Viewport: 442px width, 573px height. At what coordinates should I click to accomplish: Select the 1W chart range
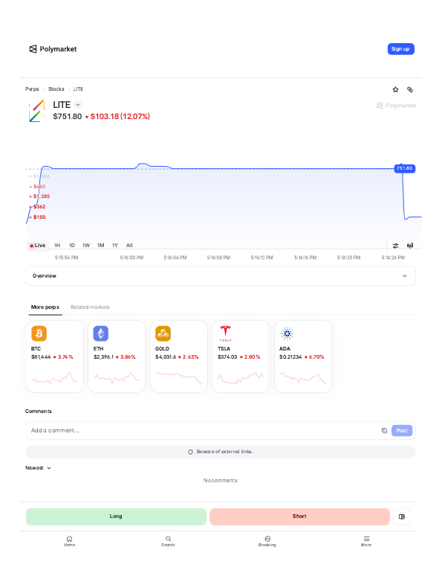(x=86, y=246)
